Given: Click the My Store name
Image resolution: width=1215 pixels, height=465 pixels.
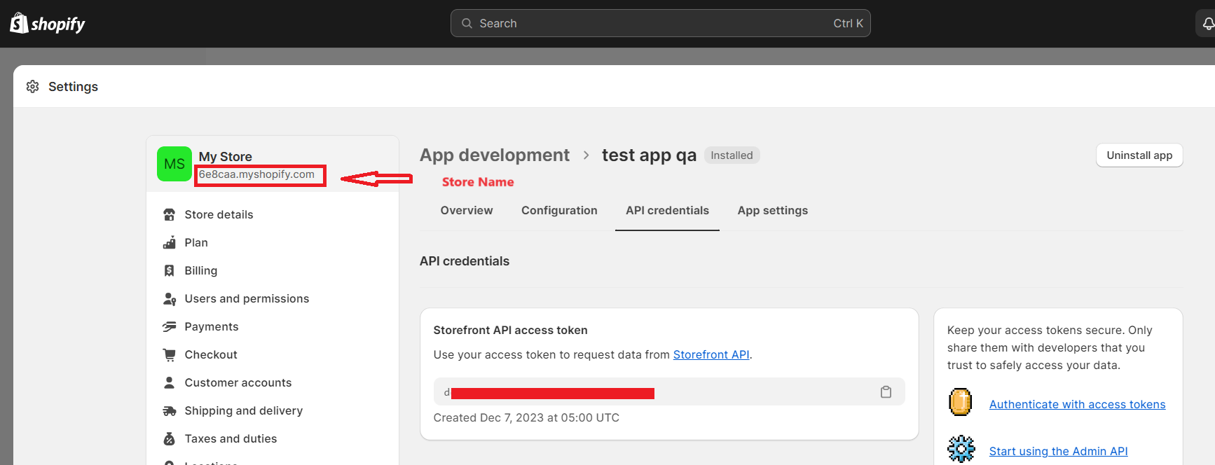Looking at the screenshot, I should pos(225,157).
